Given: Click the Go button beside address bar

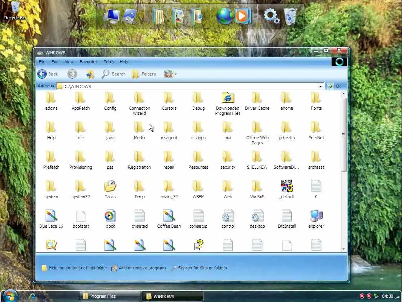Looking at the screenshot, I should (x=335, y=86).
